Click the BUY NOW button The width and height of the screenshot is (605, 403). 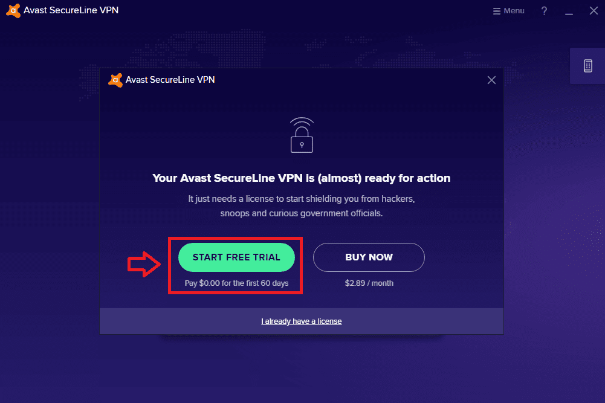tap(369, 257)
